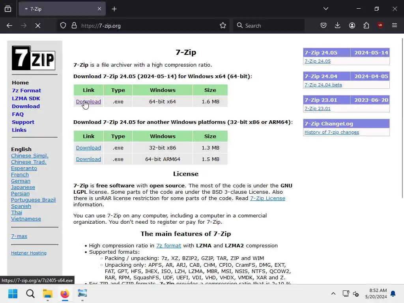Screen dimensions: 404x303
Task: Open the taskbar picture app icon
Action: point(82,294)
